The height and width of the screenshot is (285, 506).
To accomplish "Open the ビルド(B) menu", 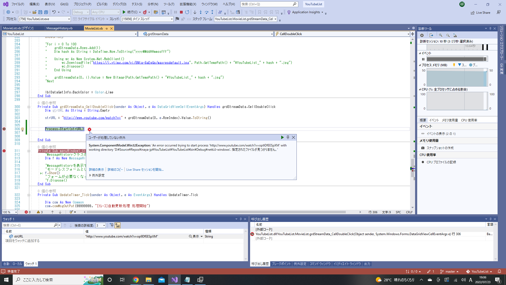I will coord(102,4).
